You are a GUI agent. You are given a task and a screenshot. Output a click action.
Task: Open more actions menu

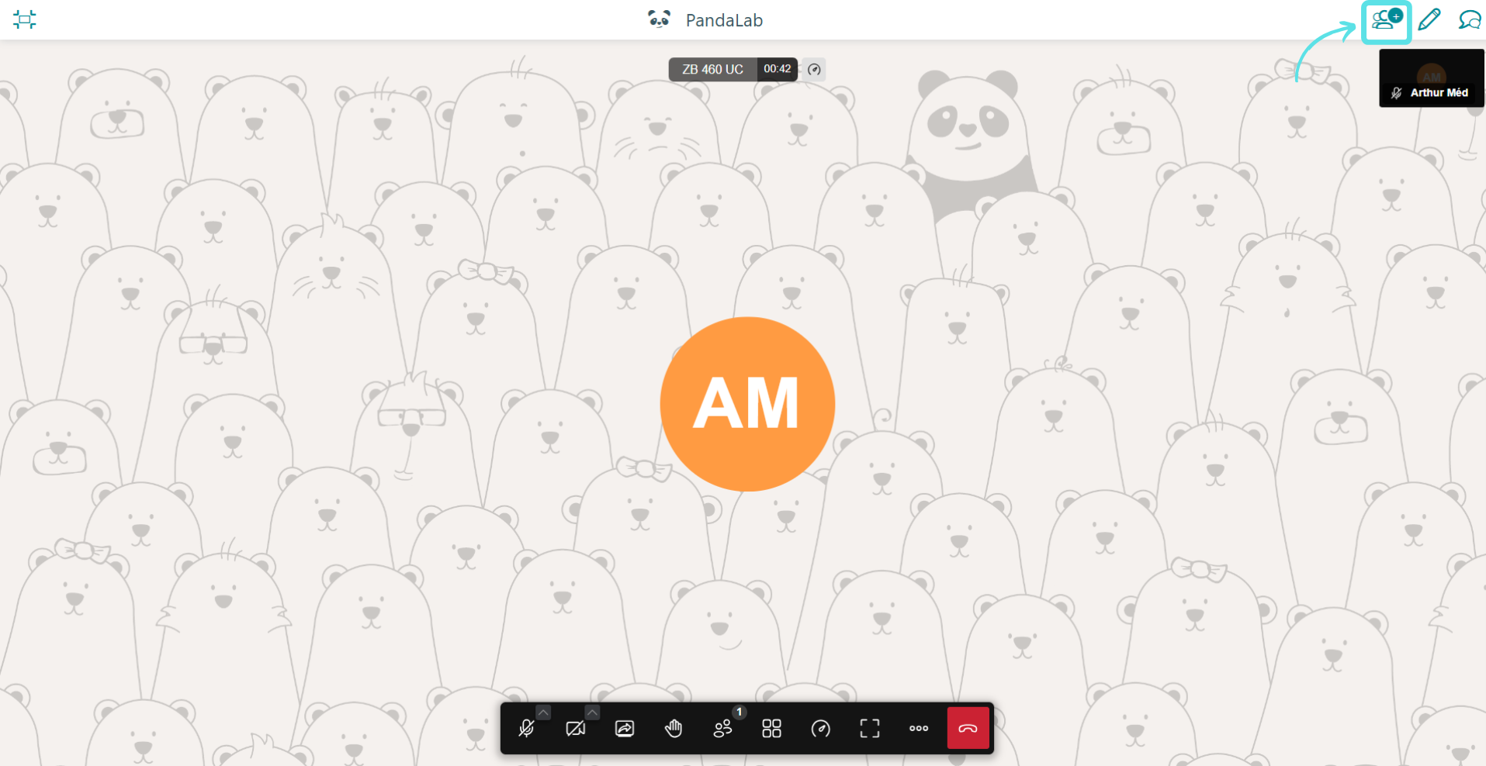point(919,729)
